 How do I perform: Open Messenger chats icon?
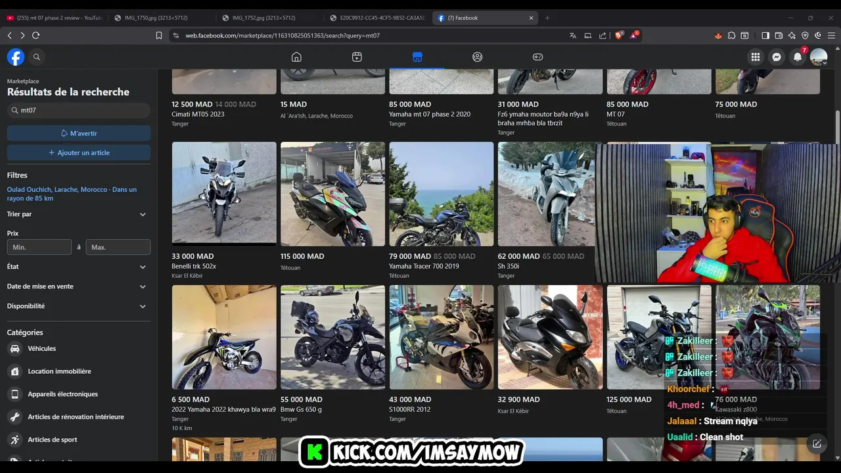777,57
